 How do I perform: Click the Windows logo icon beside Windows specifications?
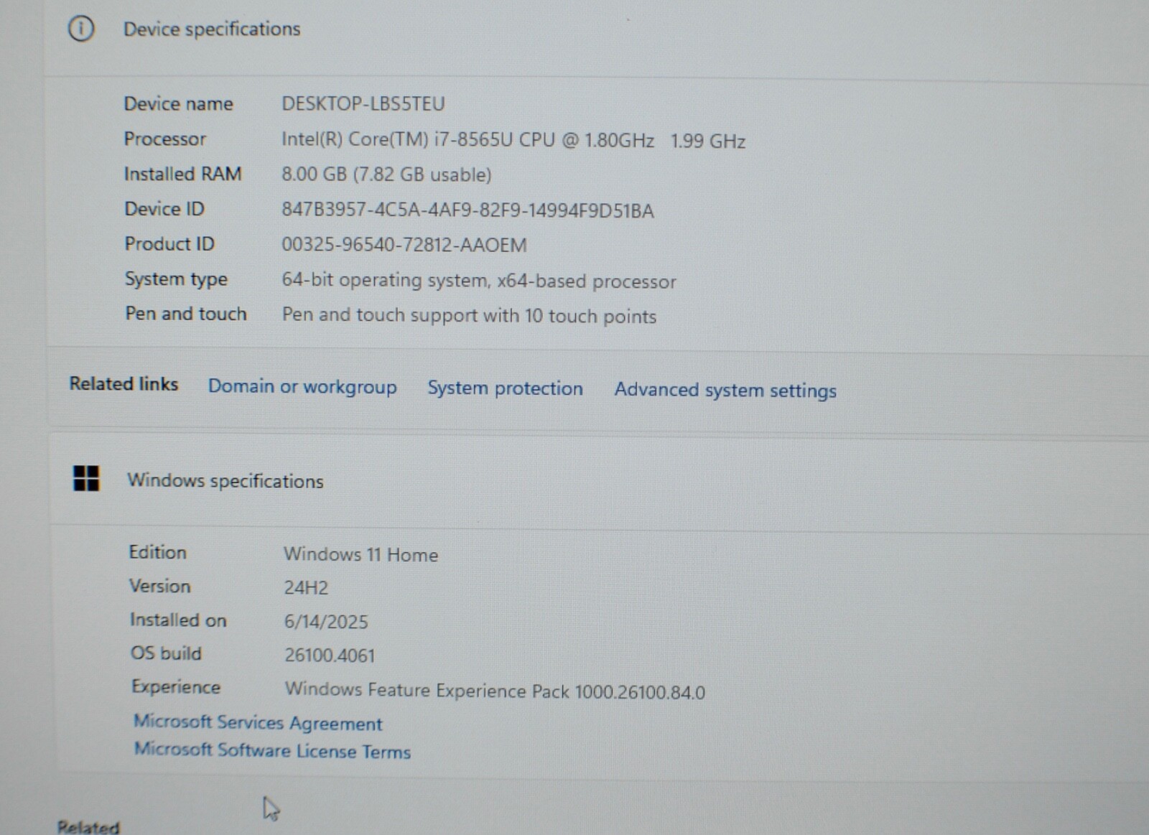[x=86, y=478]
